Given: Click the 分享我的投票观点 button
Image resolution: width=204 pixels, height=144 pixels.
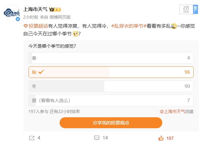Looking at the screenshot, I should point(111,123).
